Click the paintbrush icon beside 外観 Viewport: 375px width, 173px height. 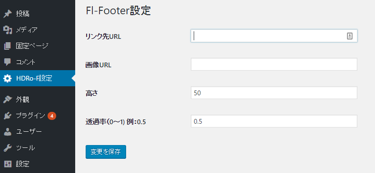(x=8, y=100)
